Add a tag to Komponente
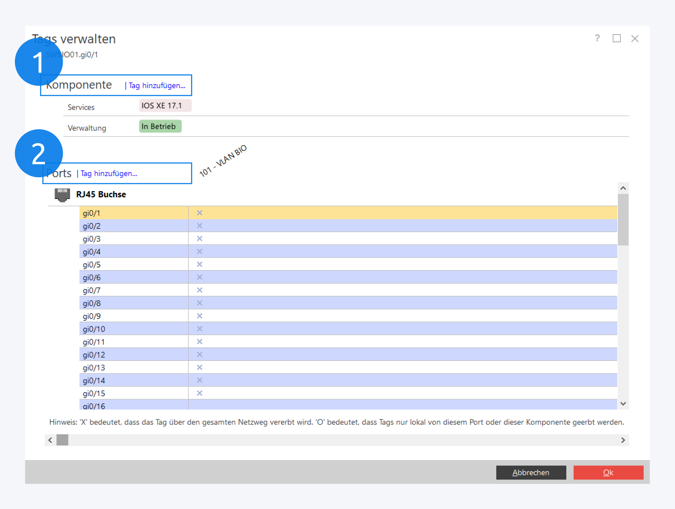The height and width of the screenshot is (509, 675). (157, 86)
